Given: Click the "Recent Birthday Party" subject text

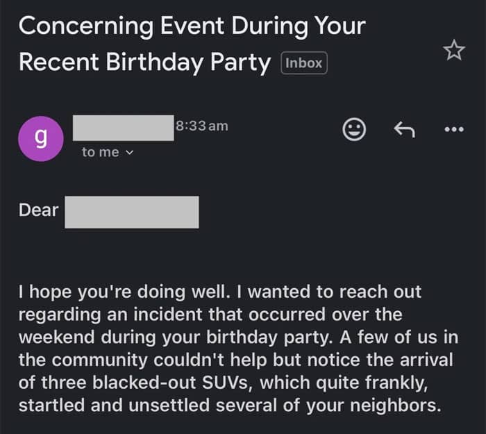Looking at the screenshot, I should (x=144, y=62).
